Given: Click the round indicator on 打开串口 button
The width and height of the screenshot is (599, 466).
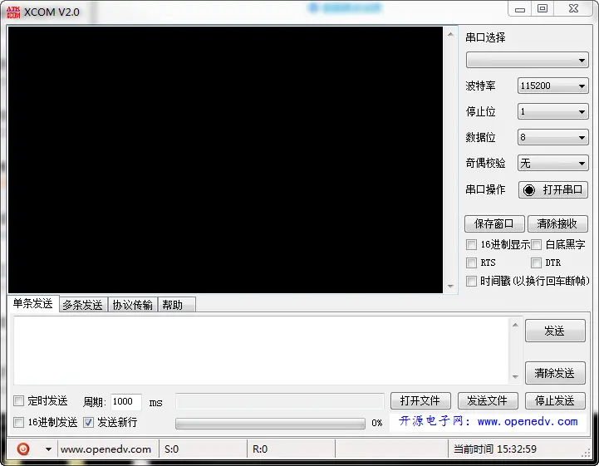Looking at the screenshot, I should click(529, 190).
